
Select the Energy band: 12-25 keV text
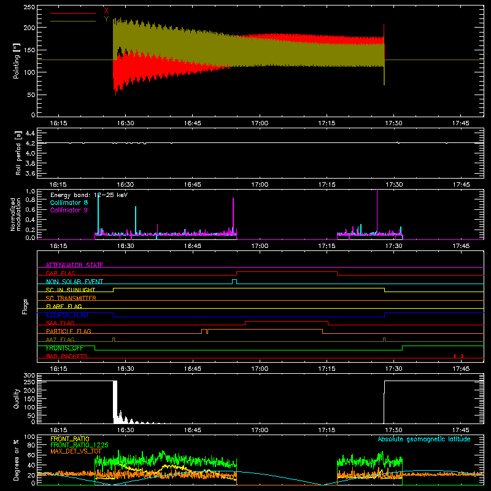tap(89, 195)
